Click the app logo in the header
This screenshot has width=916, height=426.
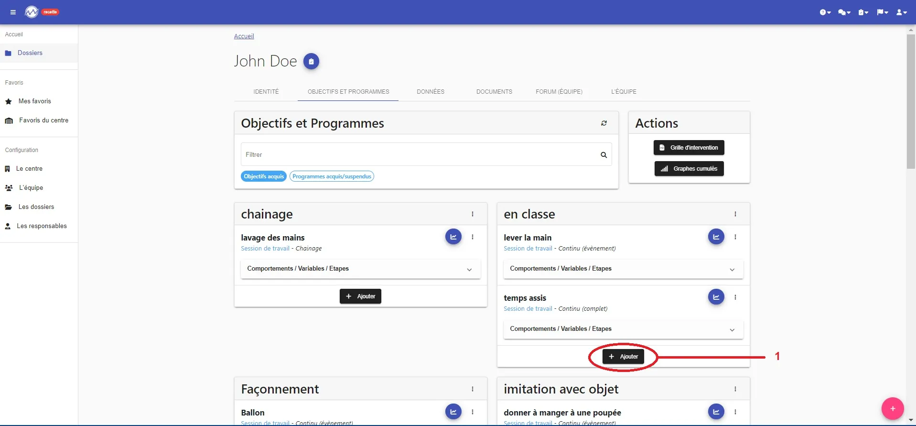(x=32, y=12)
